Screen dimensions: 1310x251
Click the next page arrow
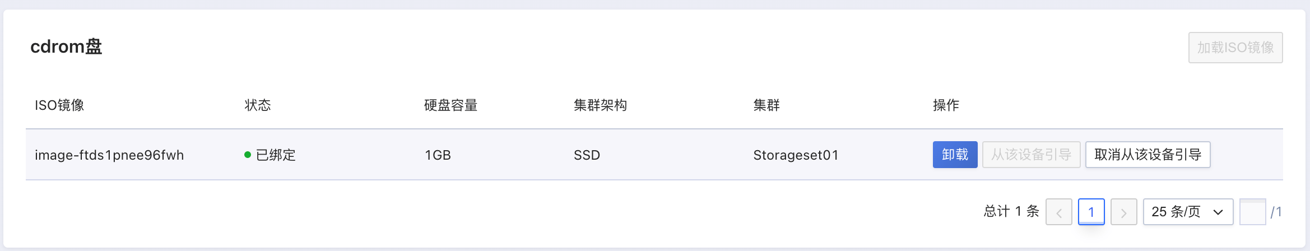1123,212
